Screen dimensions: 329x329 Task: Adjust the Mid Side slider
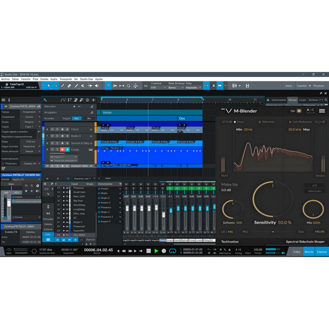[x=273, y=232]
